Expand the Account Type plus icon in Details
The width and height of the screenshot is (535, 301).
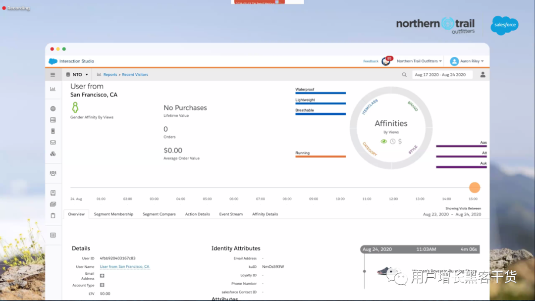pos(102,285)
